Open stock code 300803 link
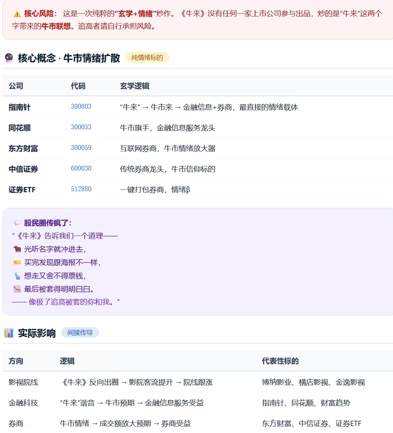393x433 pixels. (81, 107)
